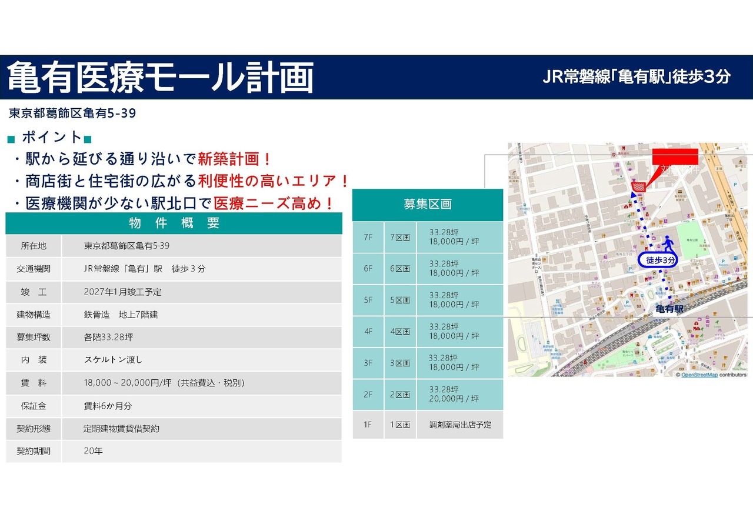The width and height of the screenshot is (753, 521).
Task: Click the red hatched property marker on map
Action: (638, 187)
